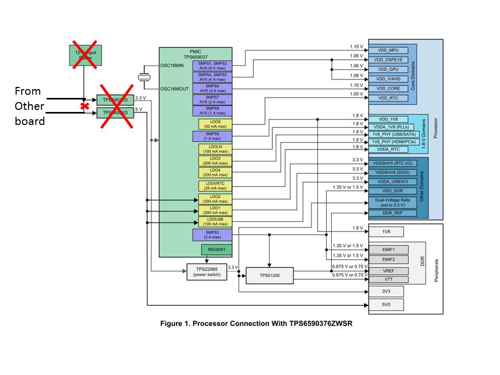Select the VDD_CORE rail box
Image resolution: width=500 pixels, height=375 pixels.
click(x=388, y=89)
